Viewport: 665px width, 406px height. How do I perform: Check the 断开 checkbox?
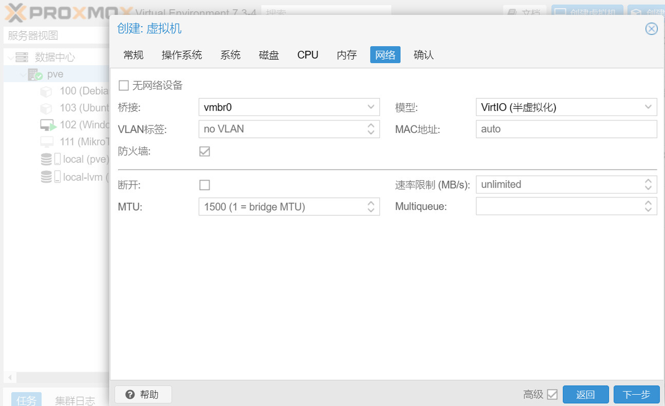[x=204, y=185]
